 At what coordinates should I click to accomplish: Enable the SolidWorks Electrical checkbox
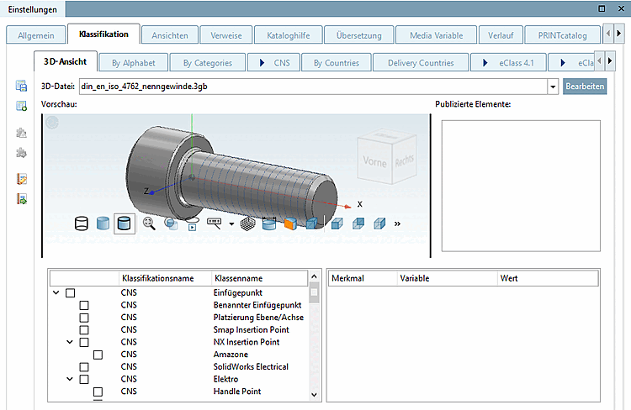[84, 367]
